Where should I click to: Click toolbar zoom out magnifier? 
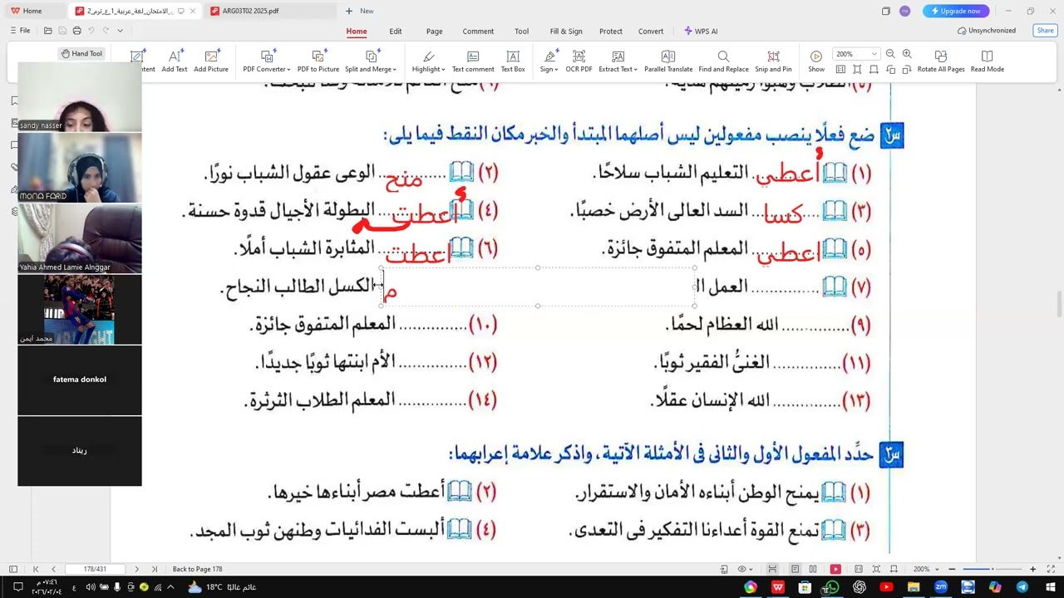[x=890, y=54]
